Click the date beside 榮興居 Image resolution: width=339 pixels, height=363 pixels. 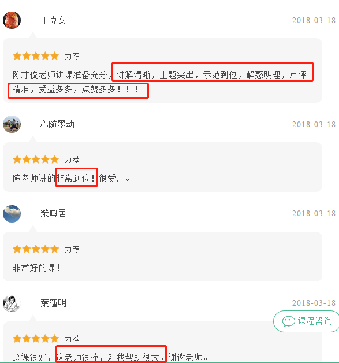pyautogui.click(x=314, y=213)
